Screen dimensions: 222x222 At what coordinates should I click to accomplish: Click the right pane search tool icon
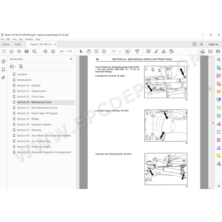[219, 60]
